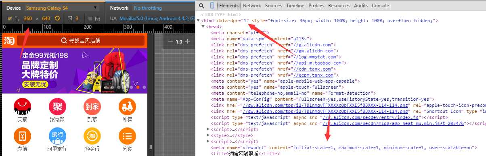Tap the 阿里旅行 travel icon
Viewport: 486px width, 156px height.
tap(57, 136)
